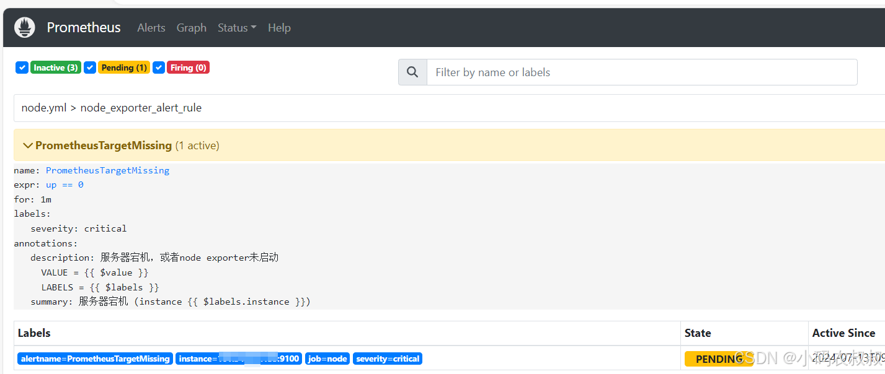Click the job=node label badge
The image size is (885, 374).
327,359
